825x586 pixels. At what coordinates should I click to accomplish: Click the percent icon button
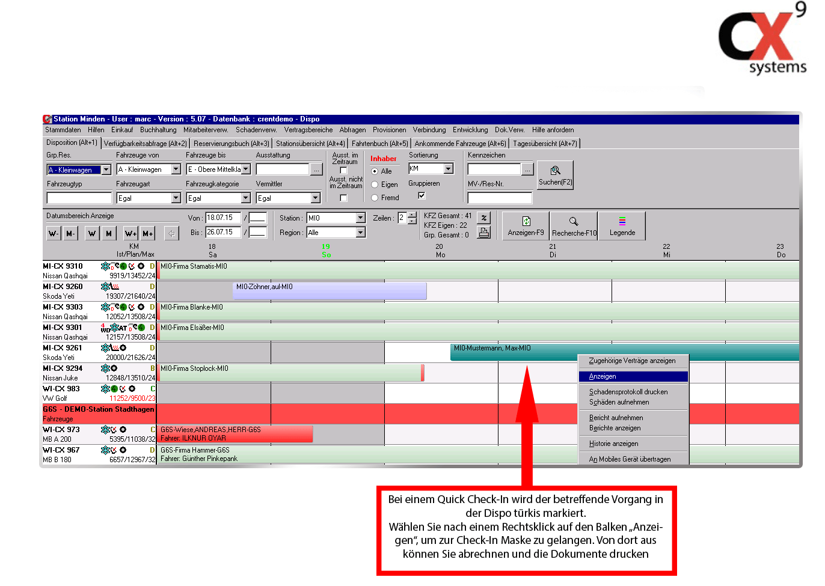point(484,218)
